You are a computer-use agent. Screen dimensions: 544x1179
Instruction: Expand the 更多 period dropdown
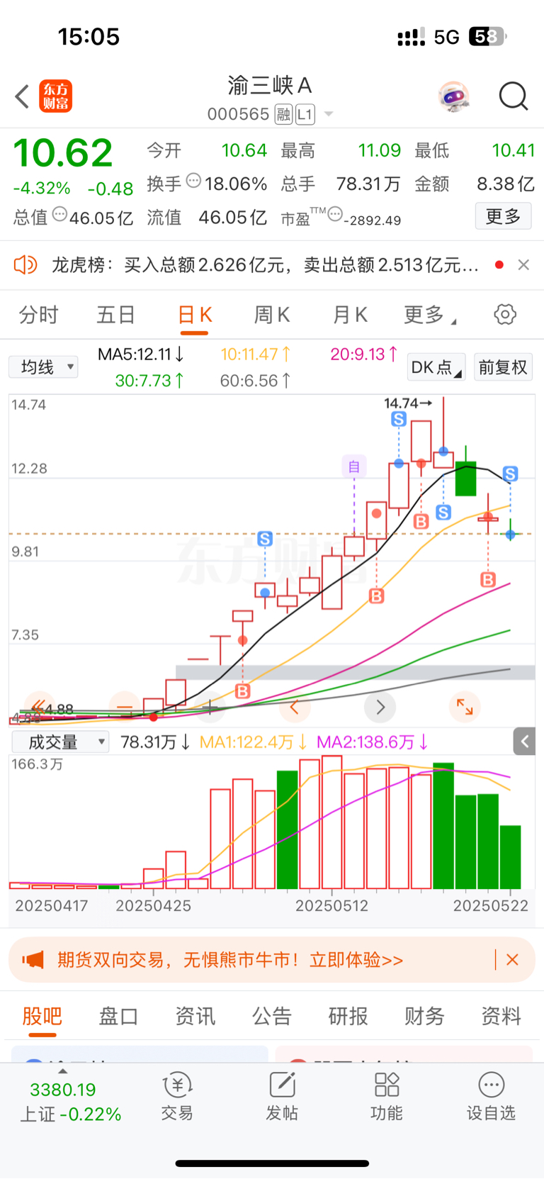click(430, 315)
